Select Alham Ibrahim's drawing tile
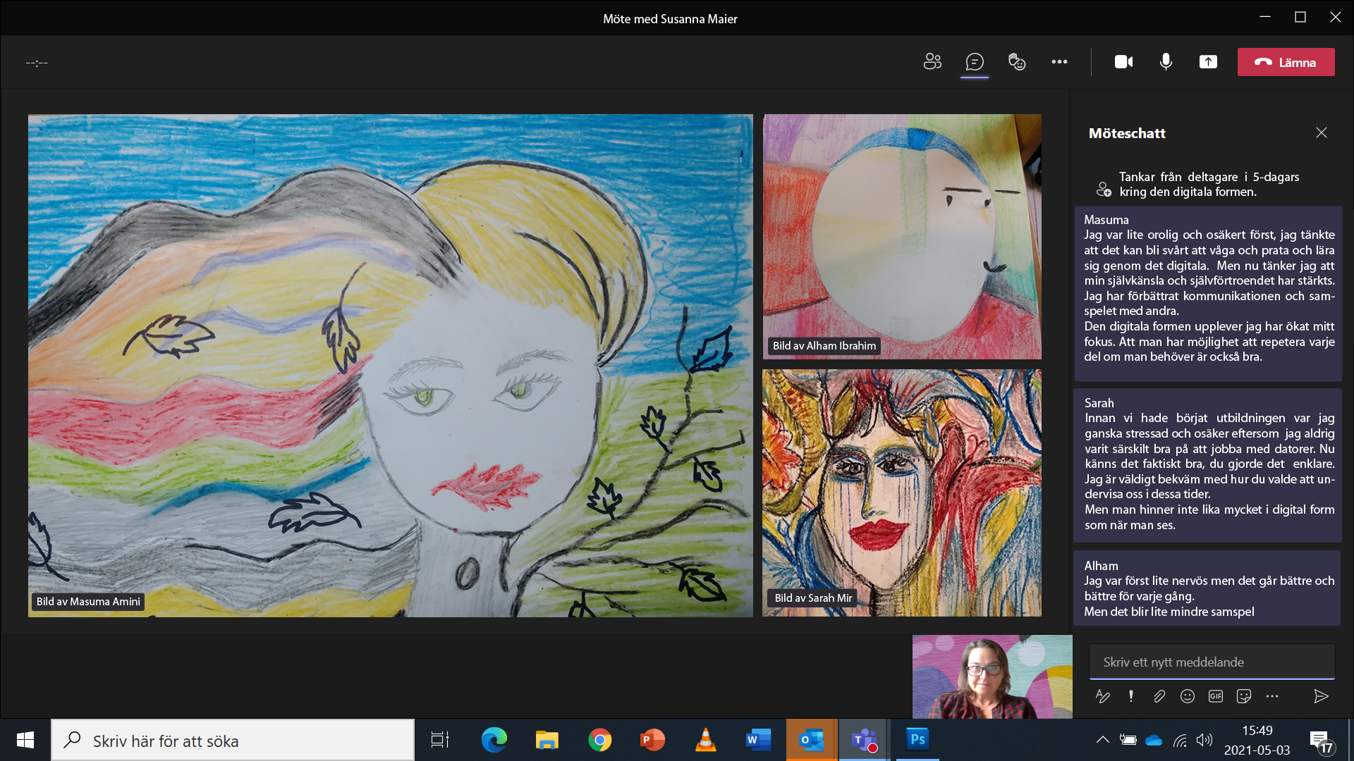Viewport: 1354px width, 761px height. coord(902,237)
